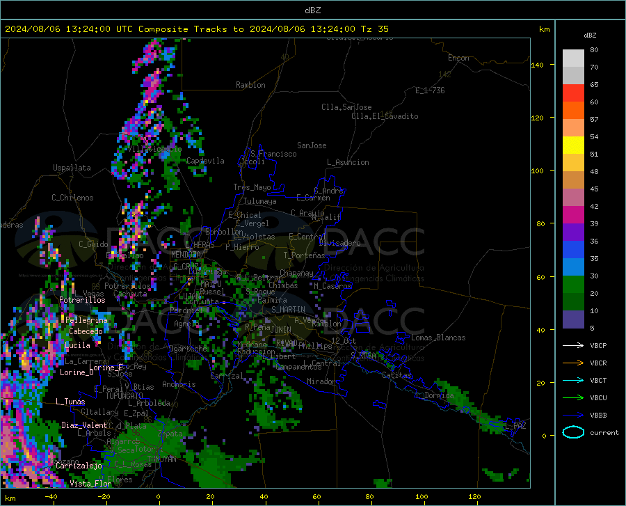This screenshot has width=626, height=506.
Task: Click the Pellegrina station label
Action: (86, 320)
